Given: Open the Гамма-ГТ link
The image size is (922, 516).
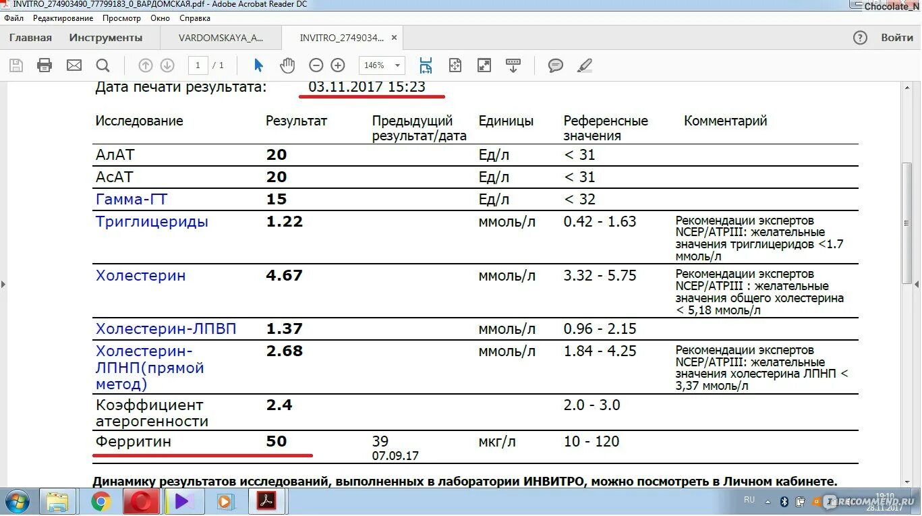Looking at the screenshot, I should (x=132, y=200).
